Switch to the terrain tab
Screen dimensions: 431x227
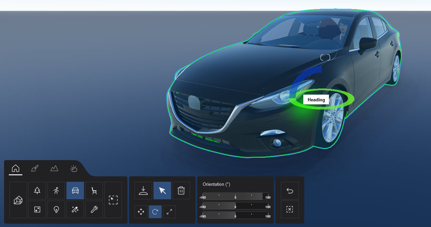click(54, 169)
